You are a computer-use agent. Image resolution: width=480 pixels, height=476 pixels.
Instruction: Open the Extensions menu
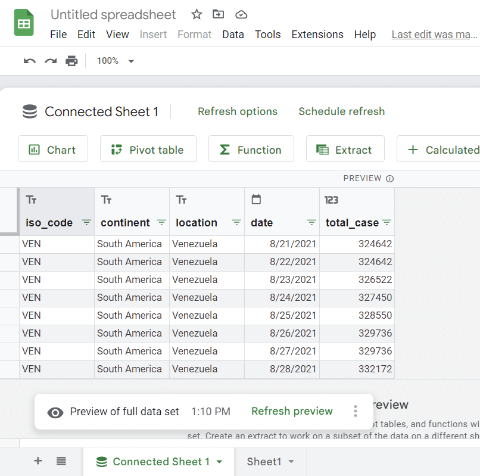pos(317,35)
